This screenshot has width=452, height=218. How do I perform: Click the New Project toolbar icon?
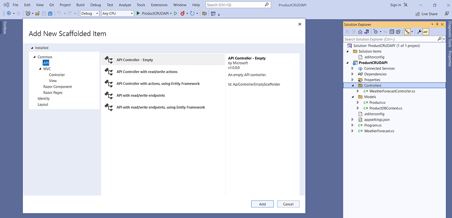[28, 14]
